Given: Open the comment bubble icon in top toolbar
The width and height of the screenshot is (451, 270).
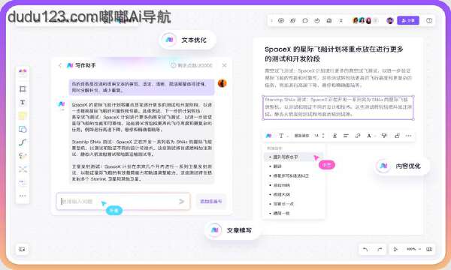Looking at the screenshot, I should point(305,21).
